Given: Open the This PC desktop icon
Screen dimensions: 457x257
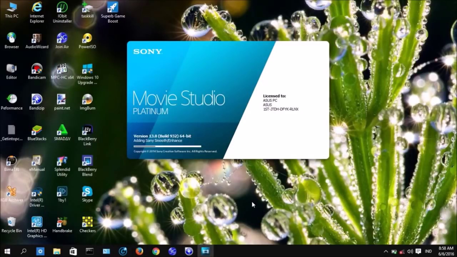Looking at the screenshot, I should coord(11,10).
